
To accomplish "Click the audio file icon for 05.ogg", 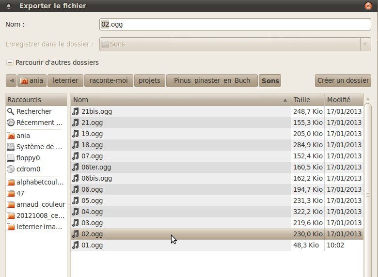I will point(76,200).
